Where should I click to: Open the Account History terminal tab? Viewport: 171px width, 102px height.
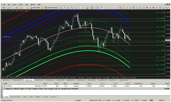tap(16, 97)
